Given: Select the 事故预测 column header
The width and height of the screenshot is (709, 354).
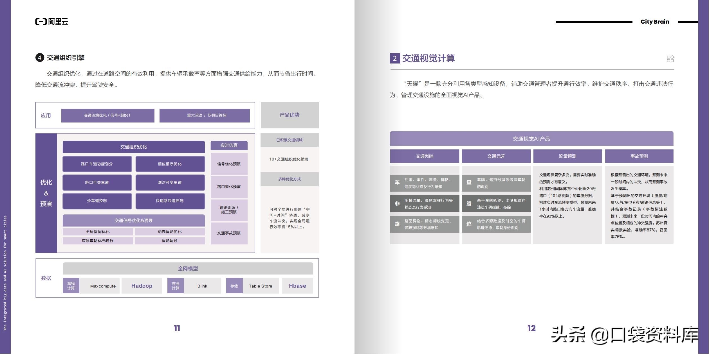Looking at the screenshot, I should [639, 156].
